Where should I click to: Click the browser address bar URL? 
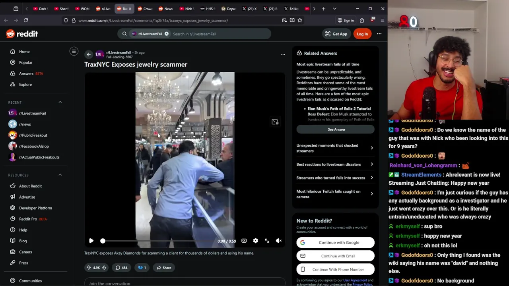pos(153,20)
